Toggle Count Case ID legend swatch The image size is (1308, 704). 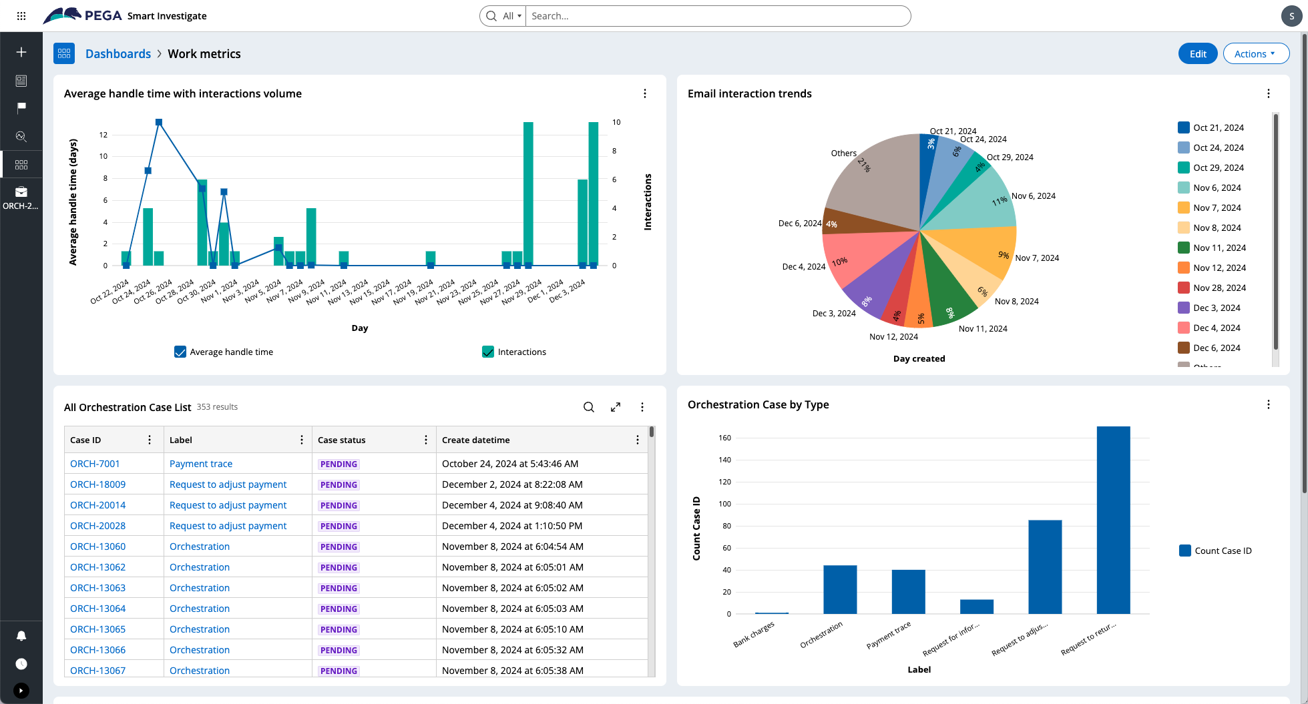(x=1185, y=551)
